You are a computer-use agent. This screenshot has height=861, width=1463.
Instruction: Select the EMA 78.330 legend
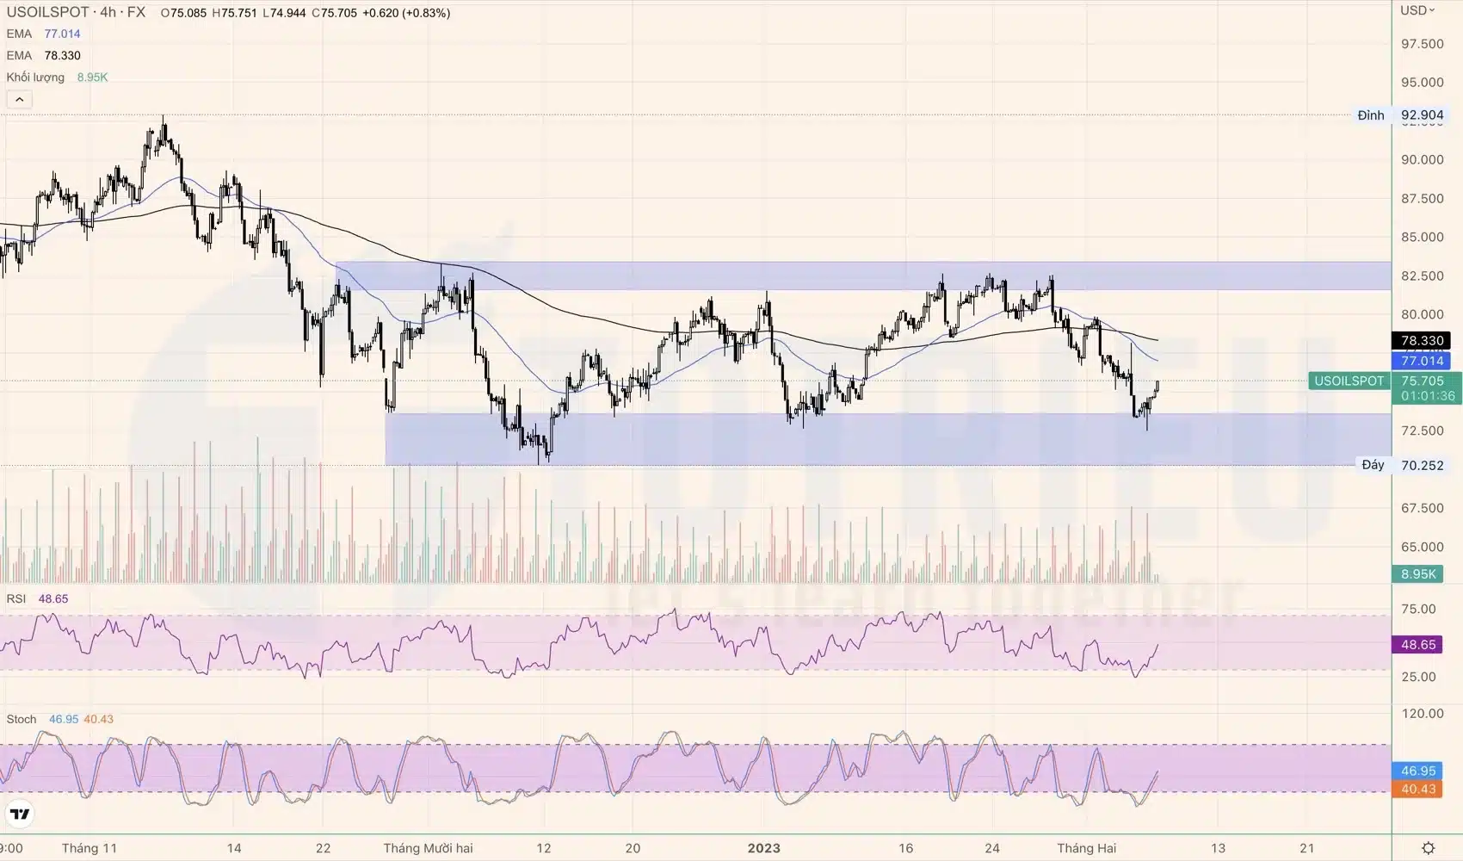(x=43, y=55)
